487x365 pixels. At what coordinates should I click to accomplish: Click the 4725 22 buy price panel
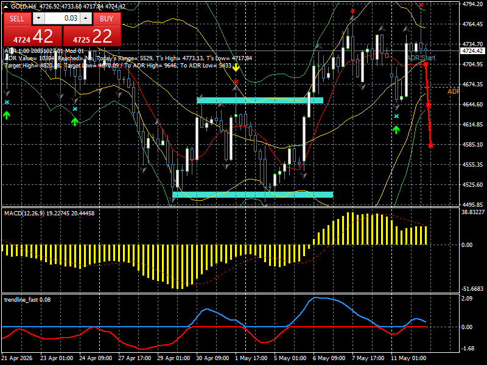[92, 36]
